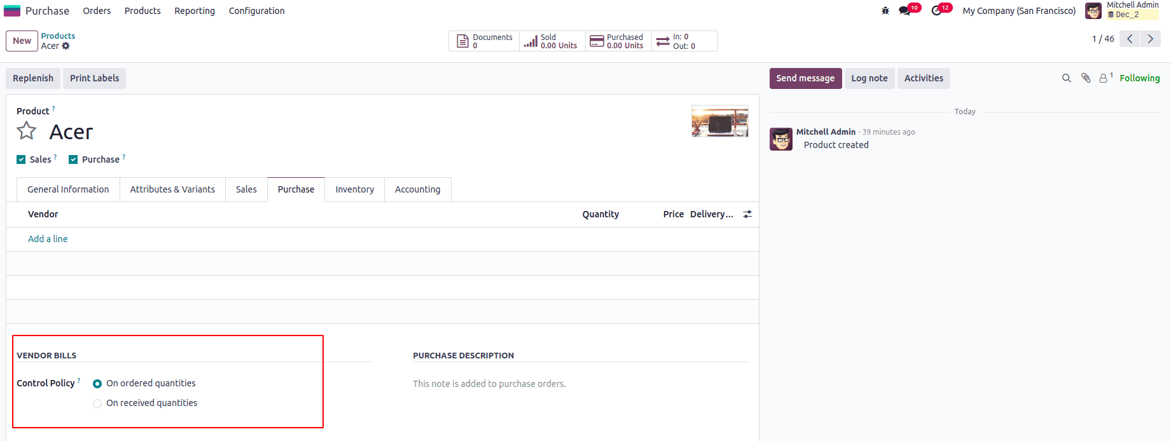Open the Orders menu
This screenshot has height=441, width=1171.
click(x=97, y=11)
